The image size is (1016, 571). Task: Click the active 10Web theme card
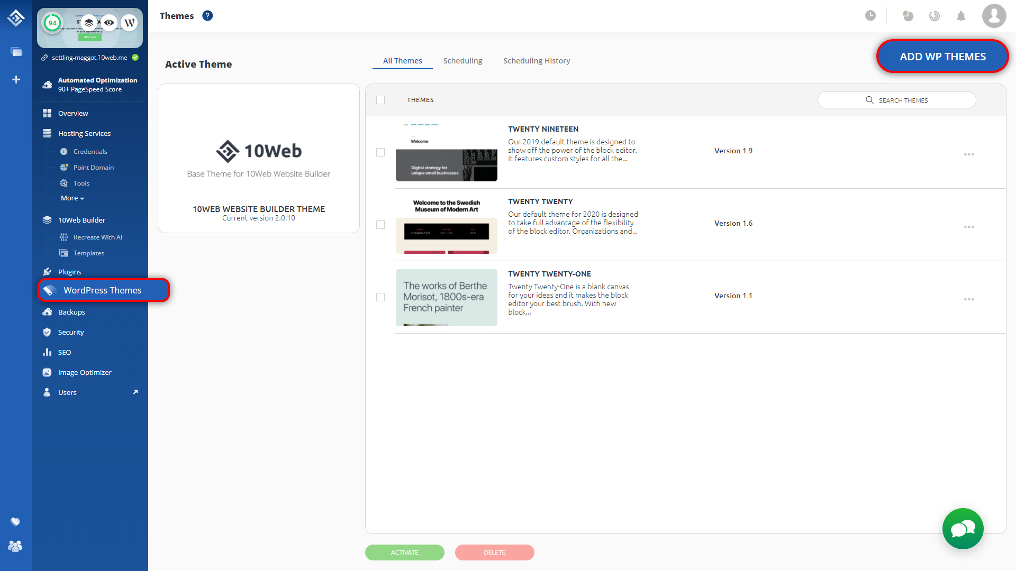(x=259, y=158)
